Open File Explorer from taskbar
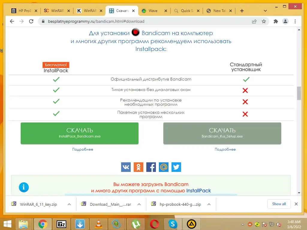The image size is (307, 230). 23,224
